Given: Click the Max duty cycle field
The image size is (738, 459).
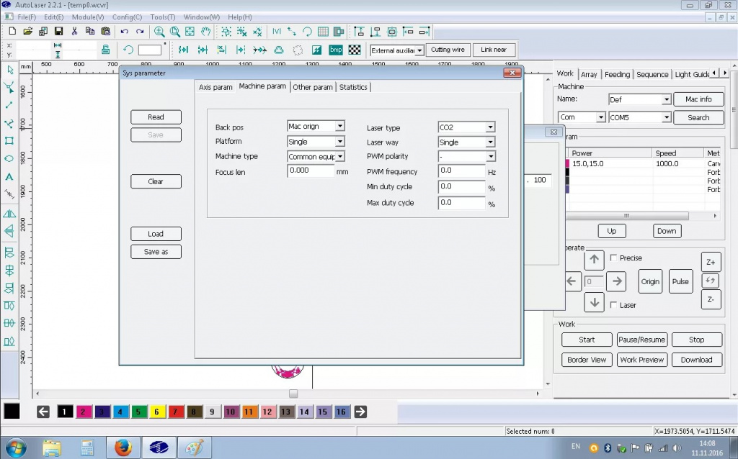Looking at the screenshot, I should (461, 202).
